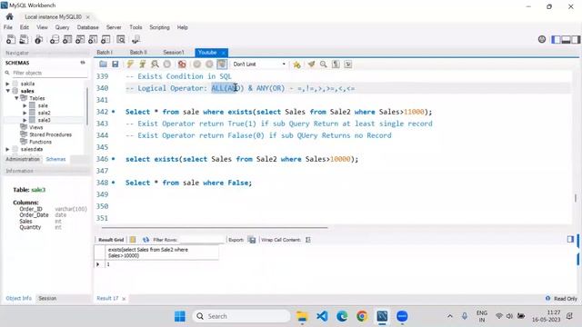Click the commit transaction icon

coord(196,64)
